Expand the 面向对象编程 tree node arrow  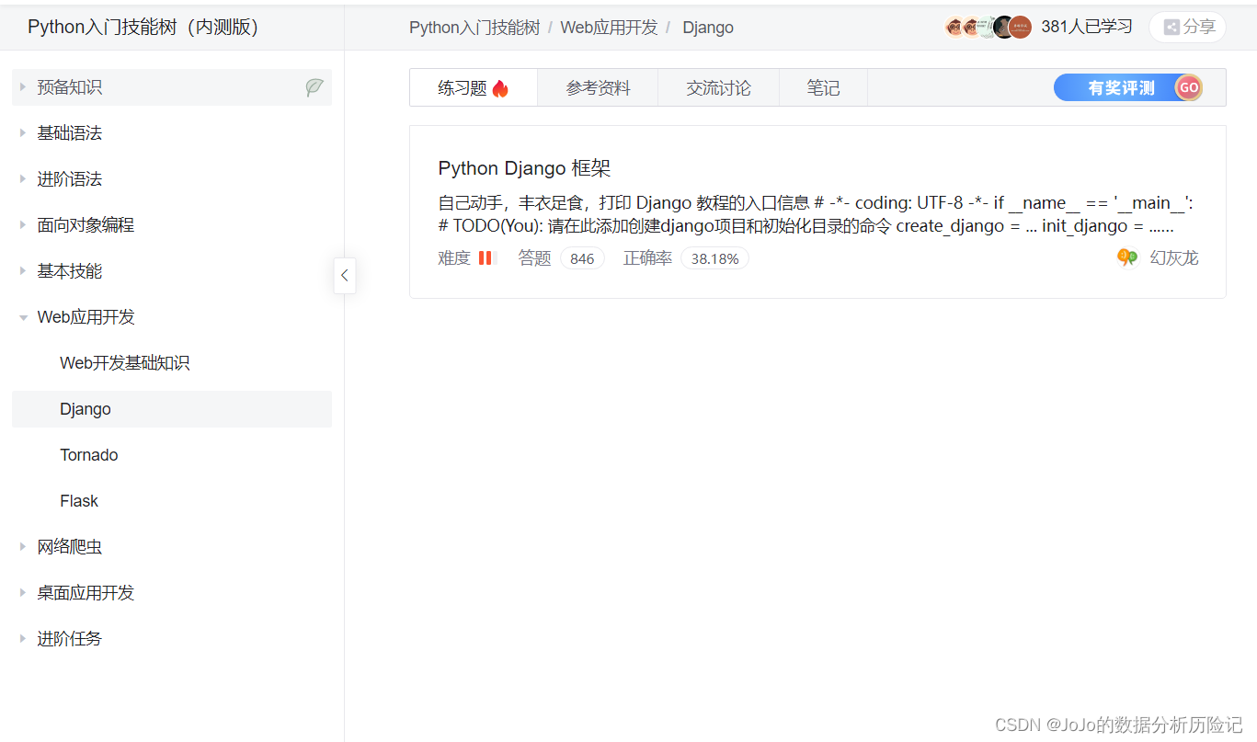tap(23, 225)
